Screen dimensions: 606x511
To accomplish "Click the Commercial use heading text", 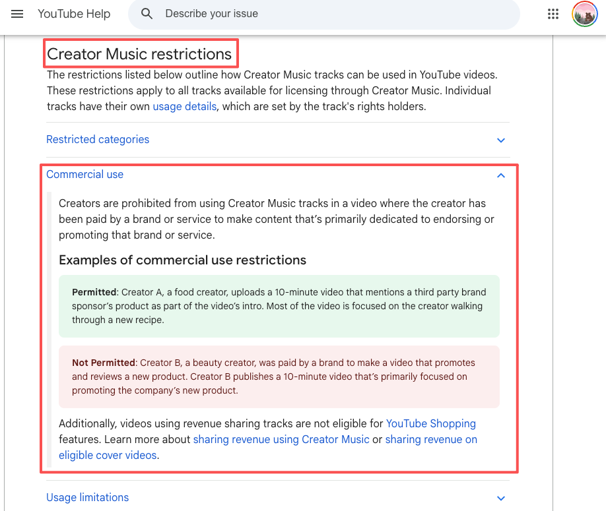I will [84, 174].
